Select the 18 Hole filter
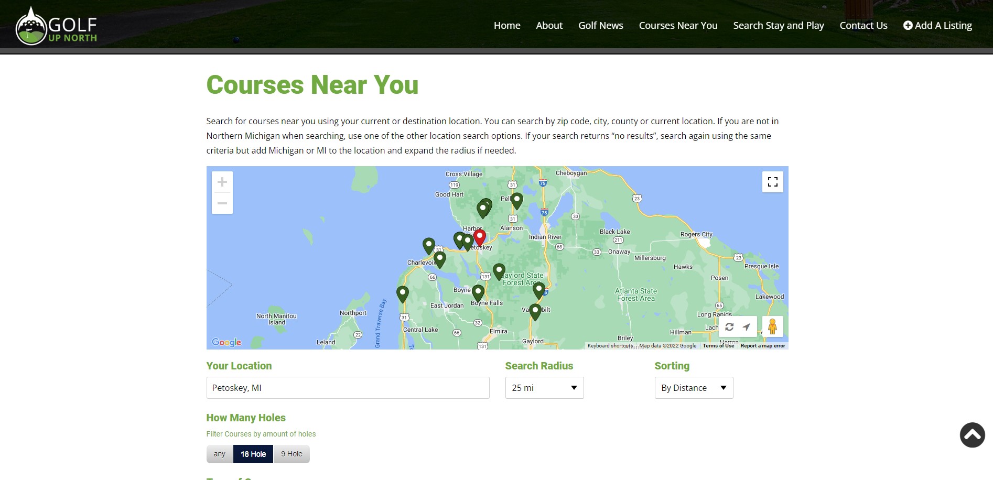This screenshot has height=480, width=993. 253,454
